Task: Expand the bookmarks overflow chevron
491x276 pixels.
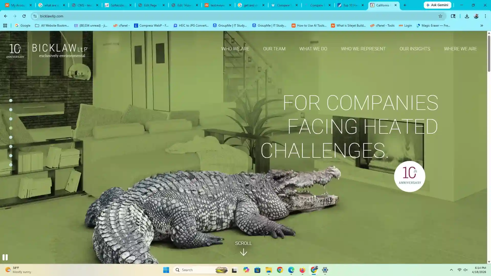Action: 482,25
